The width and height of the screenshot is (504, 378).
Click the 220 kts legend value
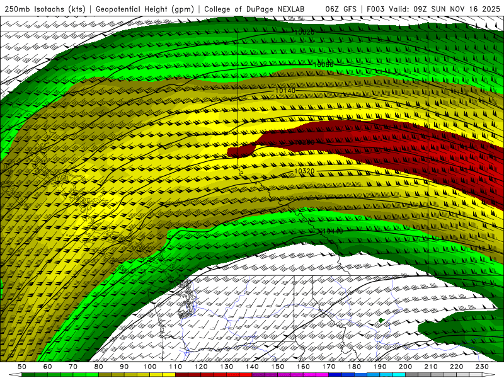pyautogui.click(x=457, y=367)
